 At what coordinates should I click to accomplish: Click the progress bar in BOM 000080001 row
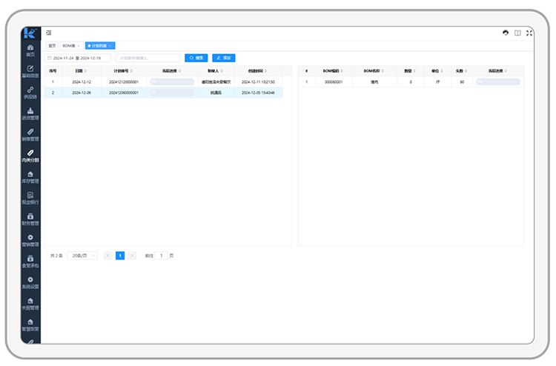(x=498, y=81)
